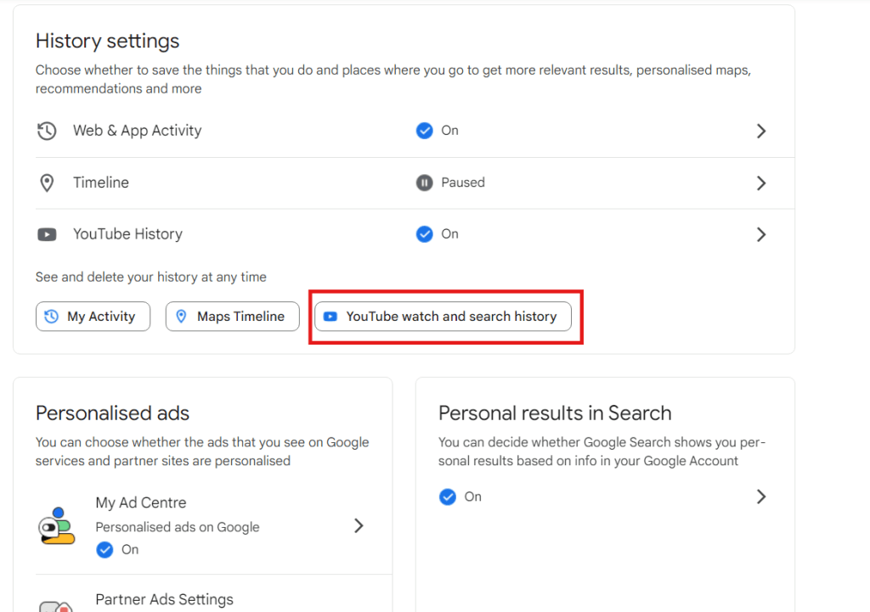Click the On checkmark under Personal results
870x612 pixels.
(x=448, y=497)
